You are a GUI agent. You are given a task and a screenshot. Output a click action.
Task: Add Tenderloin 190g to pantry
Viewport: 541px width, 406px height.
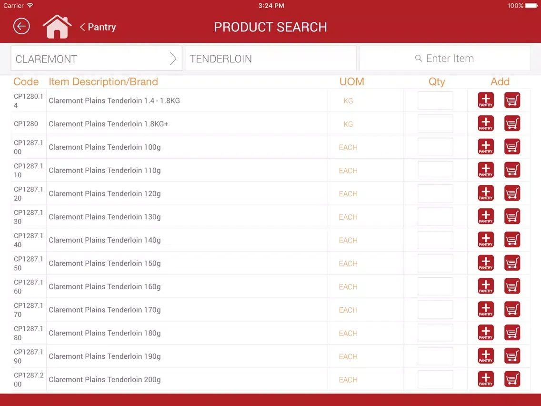(x=486, y=356)
